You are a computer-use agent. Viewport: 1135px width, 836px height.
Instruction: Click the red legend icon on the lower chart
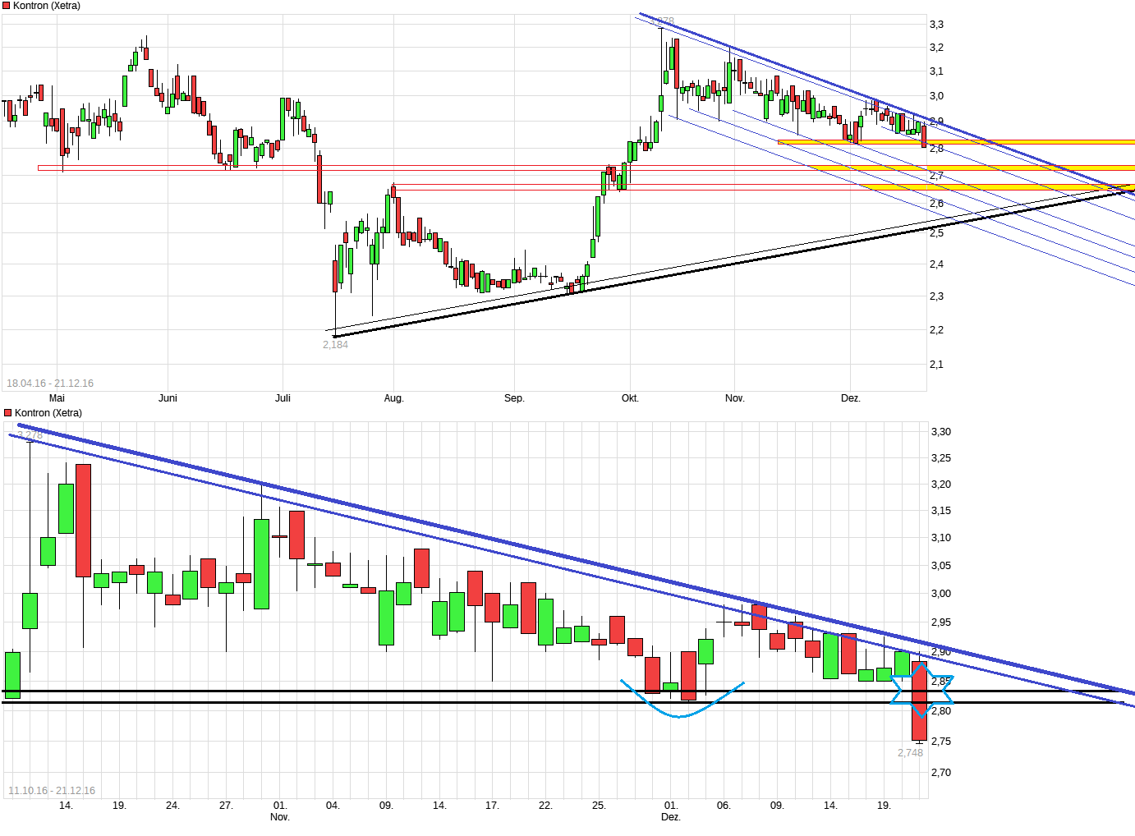pos(6,412)
